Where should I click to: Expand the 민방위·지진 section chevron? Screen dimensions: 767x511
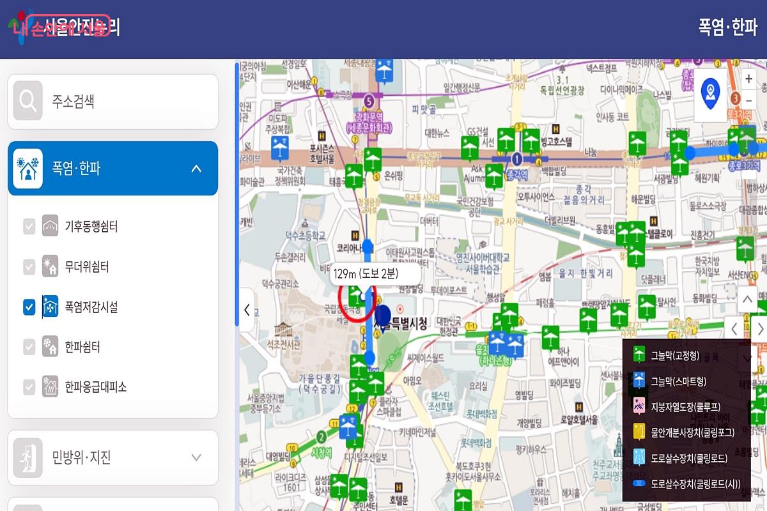[196, 457]
